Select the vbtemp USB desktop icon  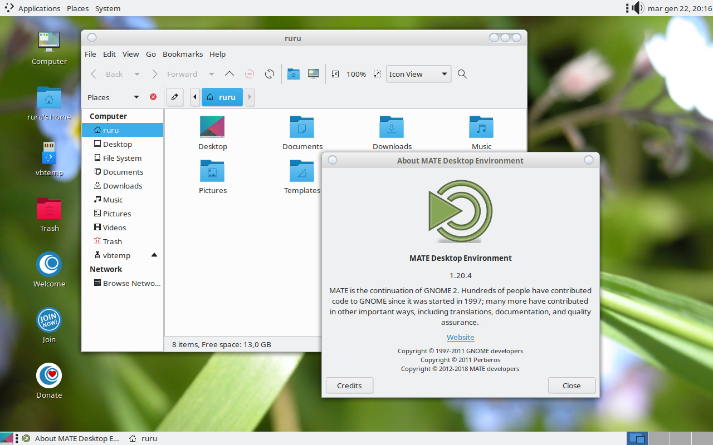tap(49, 153)
